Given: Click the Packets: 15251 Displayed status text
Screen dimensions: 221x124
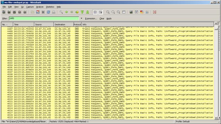Looking at the screenshot, I should (69, 122).
